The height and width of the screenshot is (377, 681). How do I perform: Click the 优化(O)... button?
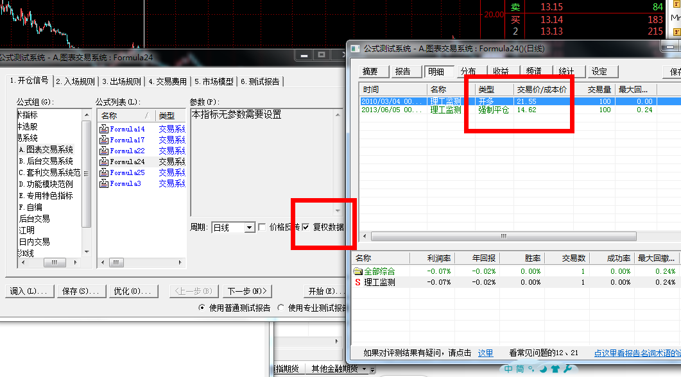[132, 291]
